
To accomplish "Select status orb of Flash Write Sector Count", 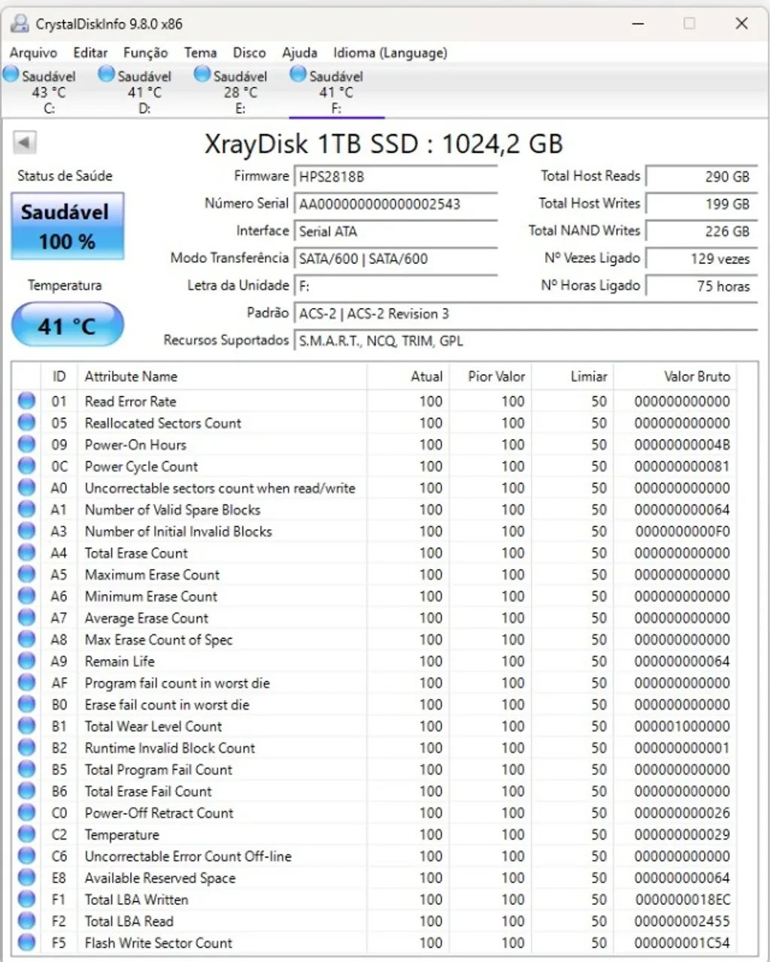I will coord(27,942).
